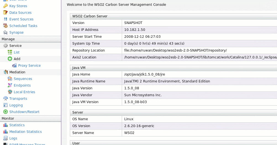Open the Sequences page
The width and height of the screenshot is (277, 145).
point(23,79)
